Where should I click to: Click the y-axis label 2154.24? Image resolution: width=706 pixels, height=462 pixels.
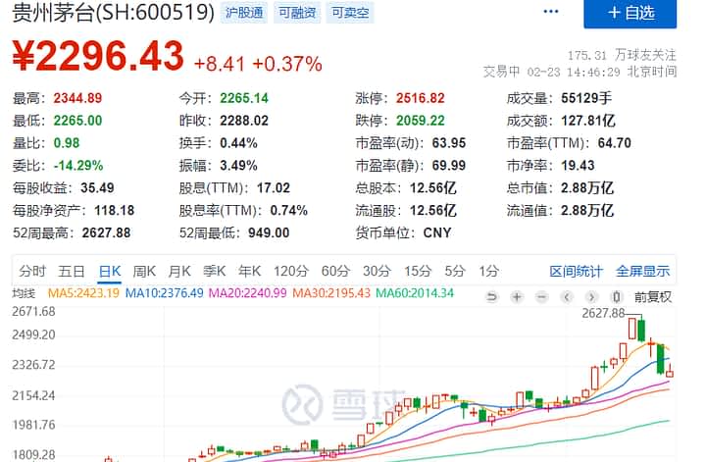click(33, 395)
